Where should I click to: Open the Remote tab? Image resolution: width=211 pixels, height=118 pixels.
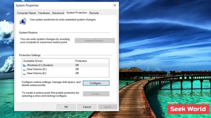click(x=94, y=13)
